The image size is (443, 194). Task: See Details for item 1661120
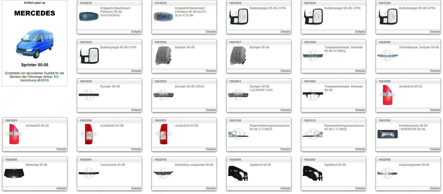pyautogui.click(x=285, y=149)
